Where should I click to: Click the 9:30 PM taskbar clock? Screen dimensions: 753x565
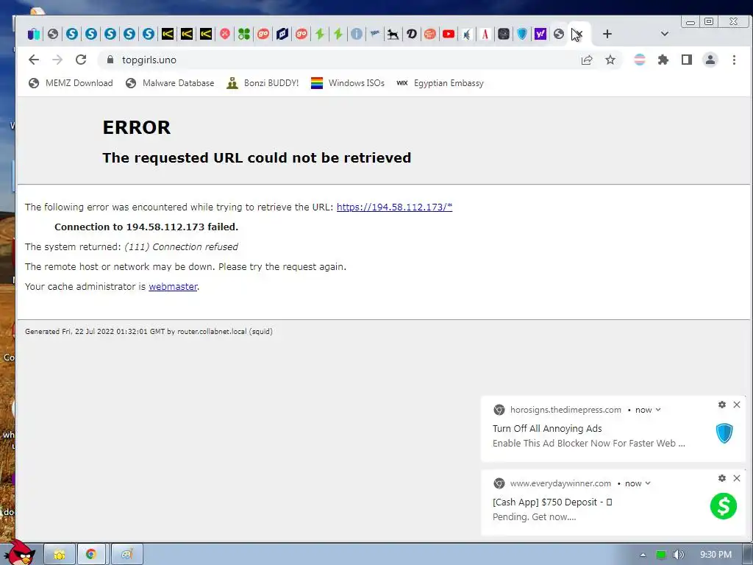click(x=715, y=555)
